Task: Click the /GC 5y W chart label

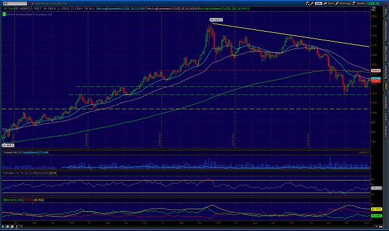Action: coord(9,9)
